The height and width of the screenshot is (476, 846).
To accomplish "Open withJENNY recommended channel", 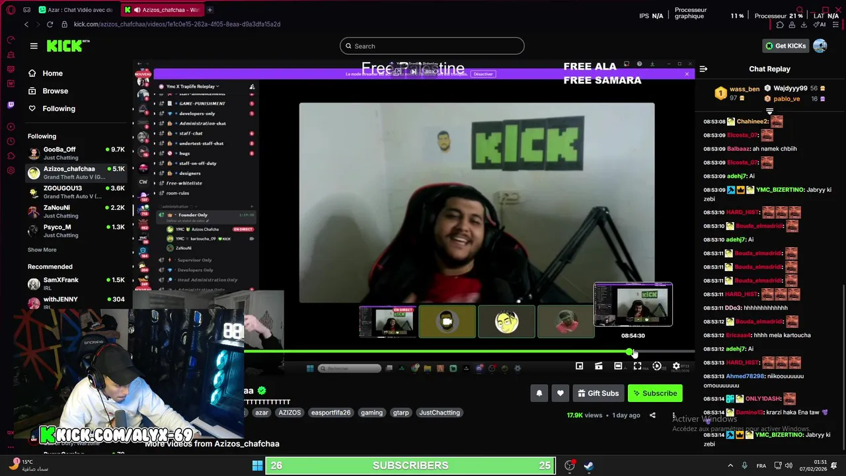I will coord(76,303).
